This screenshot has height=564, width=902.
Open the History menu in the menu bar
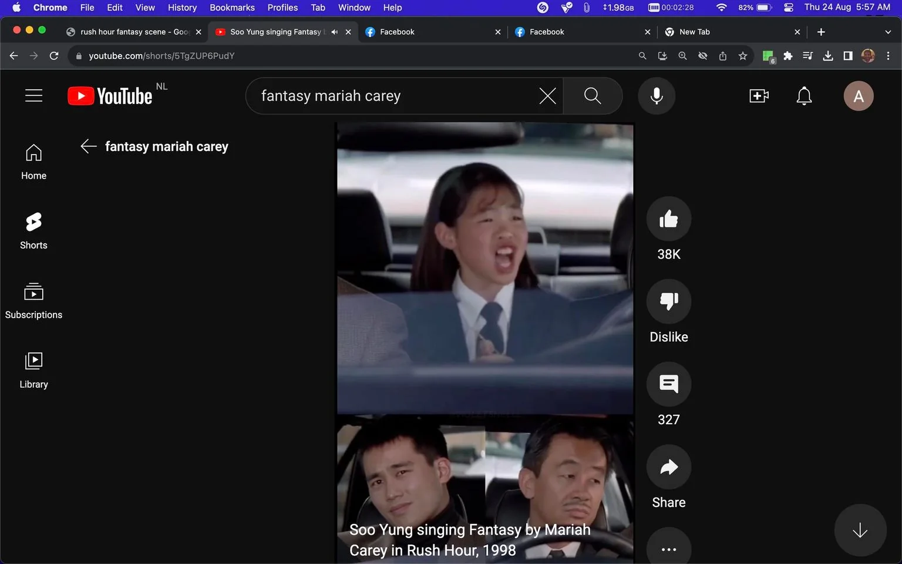pyautogui.click(x=182, y=8)
